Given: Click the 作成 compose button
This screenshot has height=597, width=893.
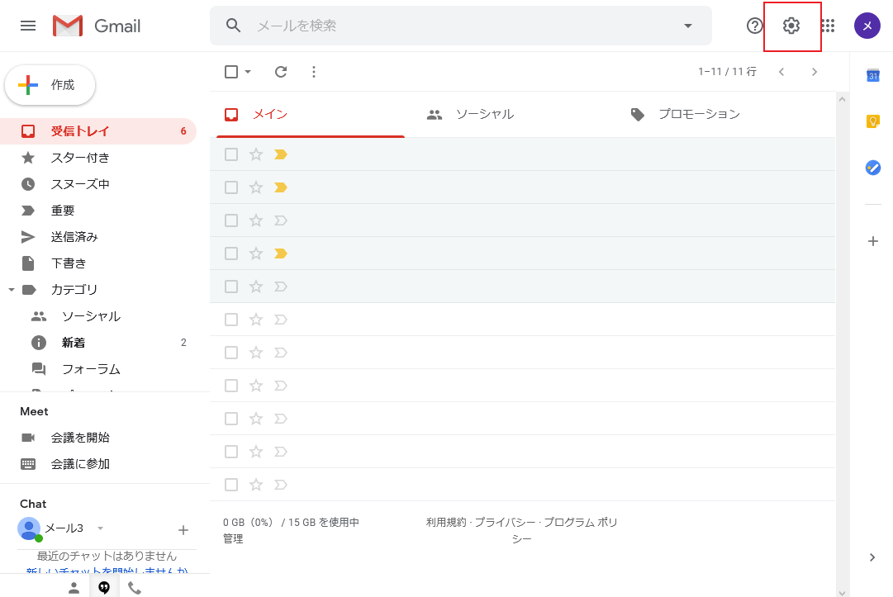Looking at the screenshot, I should (50, 85).
